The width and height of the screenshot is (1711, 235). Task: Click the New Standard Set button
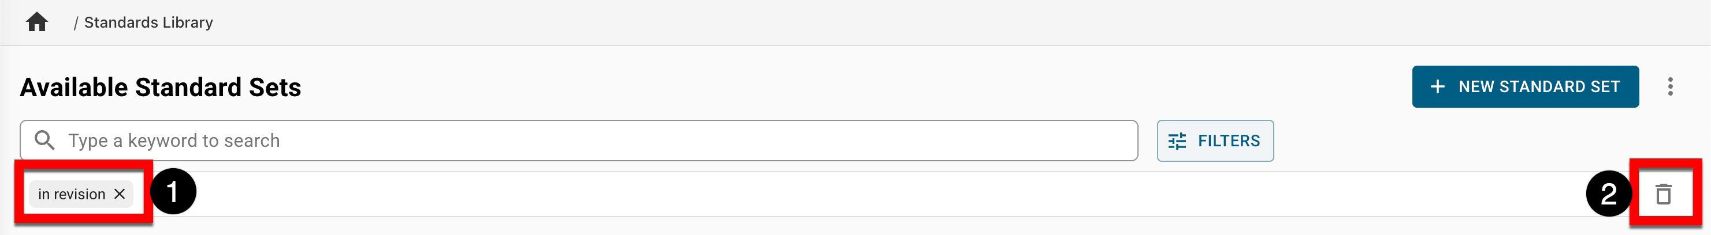pyautogui.click(x=1524, y=87)
